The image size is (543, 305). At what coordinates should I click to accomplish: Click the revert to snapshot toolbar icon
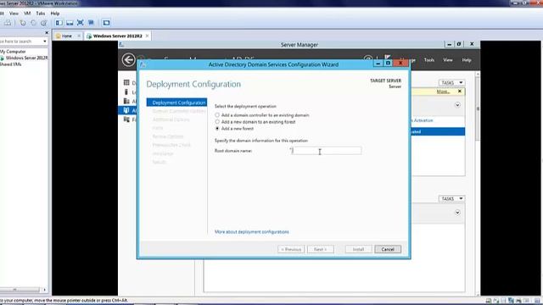tap(33, 23)
